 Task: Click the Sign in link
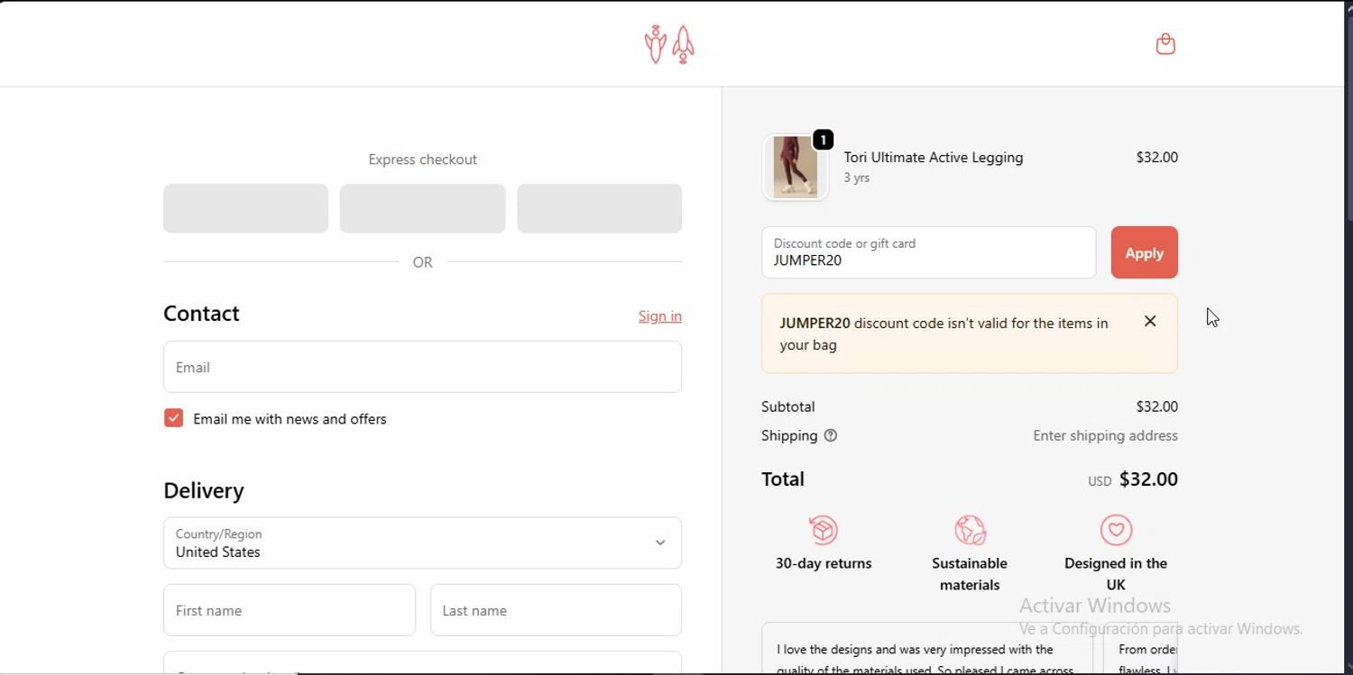click(660, 315)
